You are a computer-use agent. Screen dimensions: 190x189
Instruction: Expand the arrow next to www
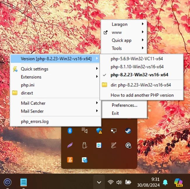coord(143,32)
